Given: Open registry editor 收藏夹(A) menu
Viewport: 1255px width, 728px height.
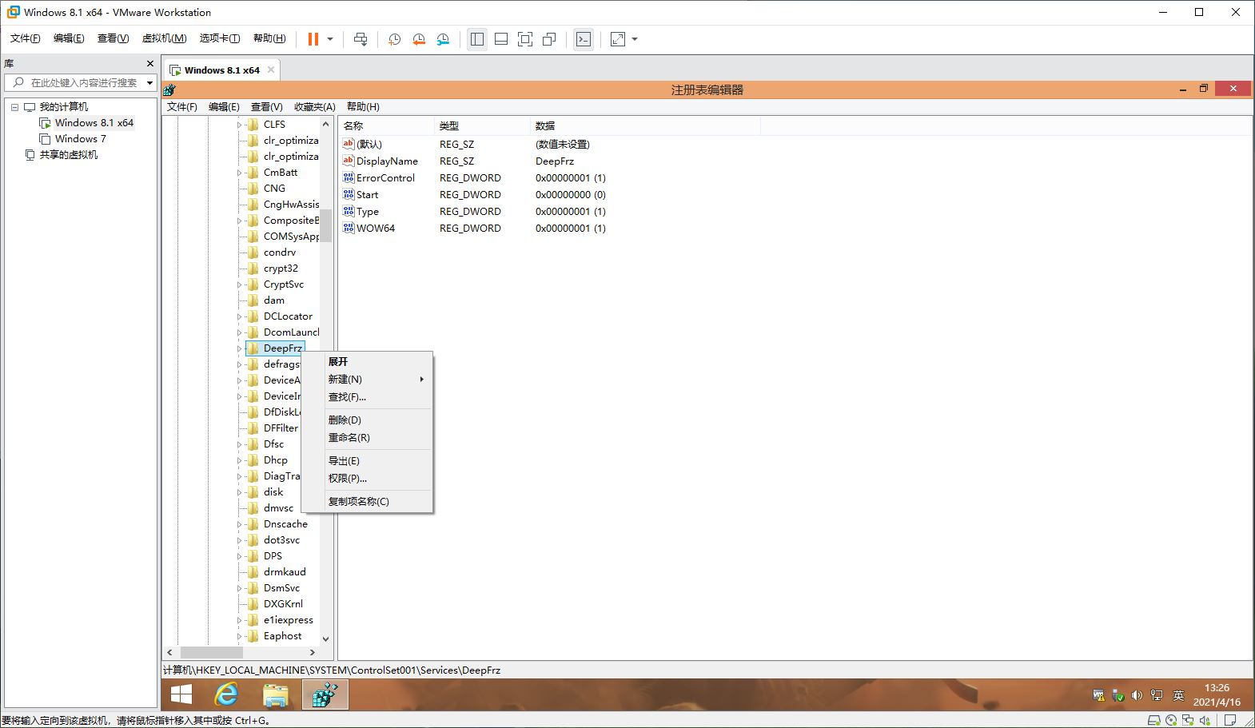Looking at the screenshot, I should (315, 106).
